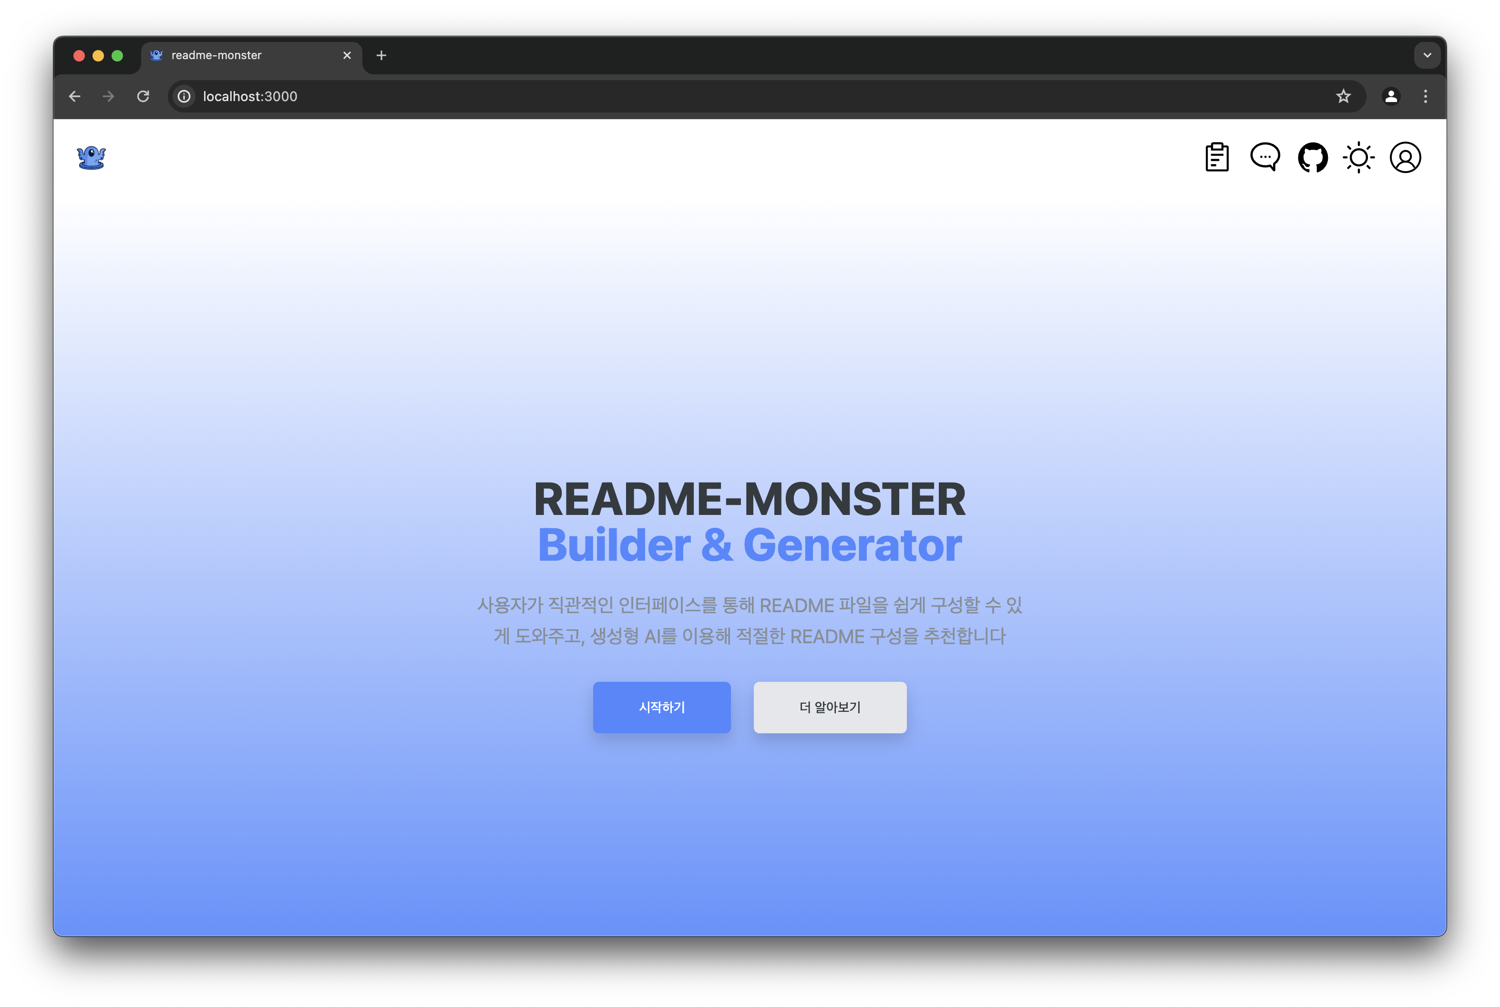Open a new browser tab
This screenshot has width=1500, height=1007.
pos(381,55)
